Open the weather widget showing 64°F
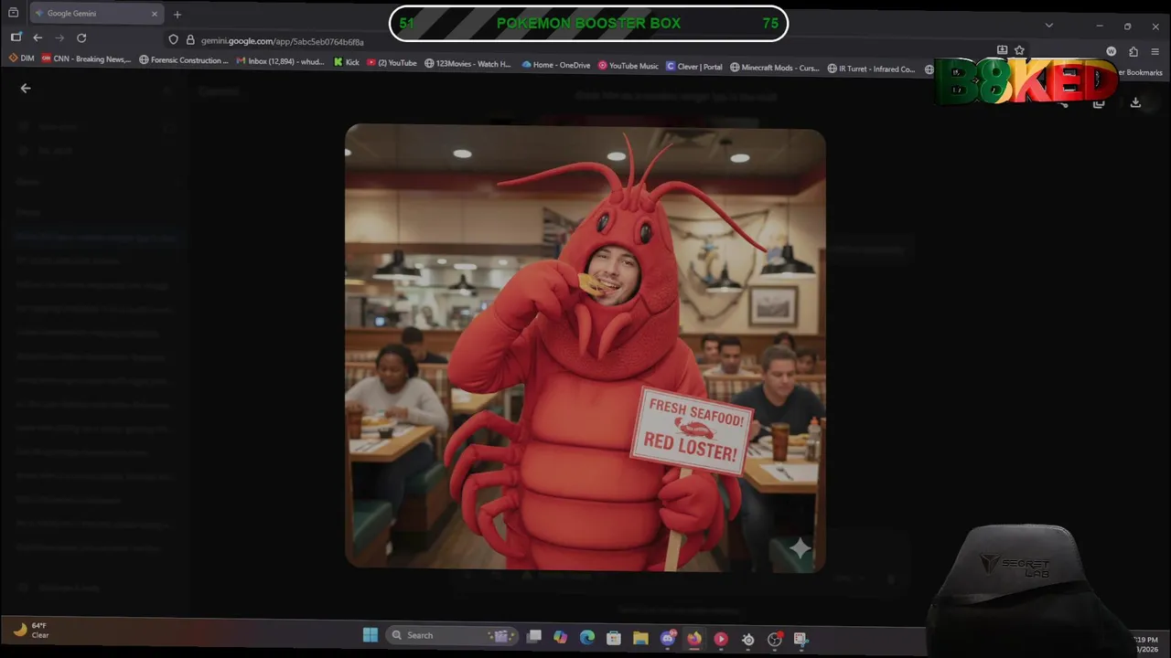 (31, 630)
